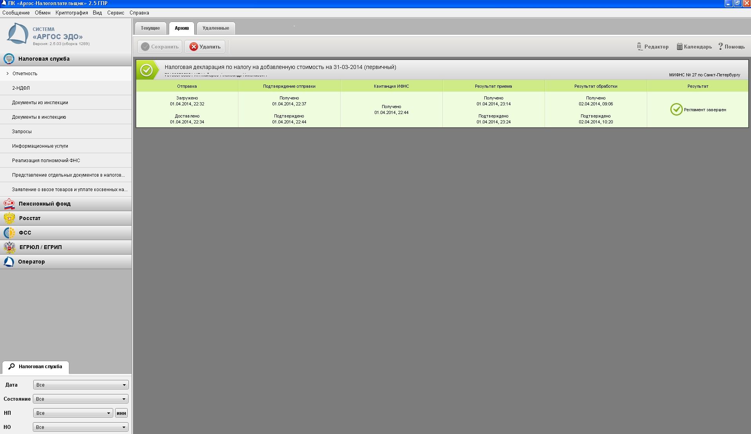Click the red X icon on Удалить
Screen dimensions: 751x434
[x=194, y=47]
